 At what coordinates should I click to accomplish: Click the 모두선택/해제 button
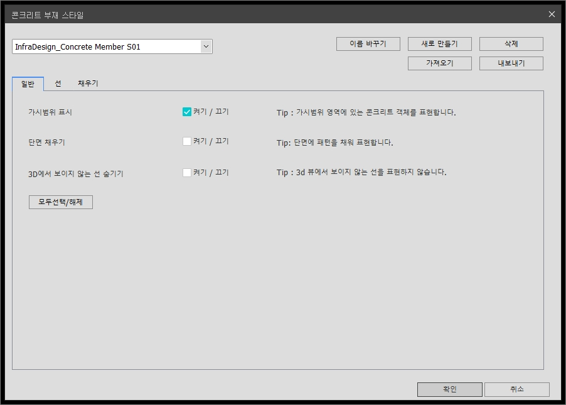pos(61,202)
